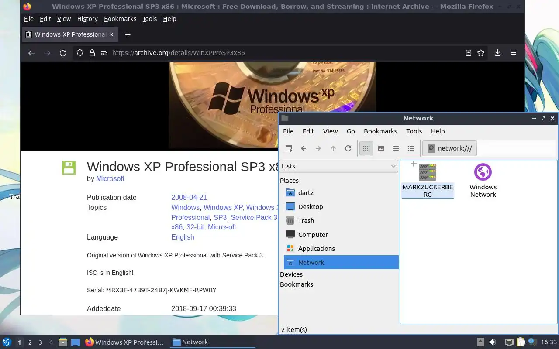The width and height of the screenshot is (559, 349).
Task: Open the file manager Edit menu
Action: point(308,131)
